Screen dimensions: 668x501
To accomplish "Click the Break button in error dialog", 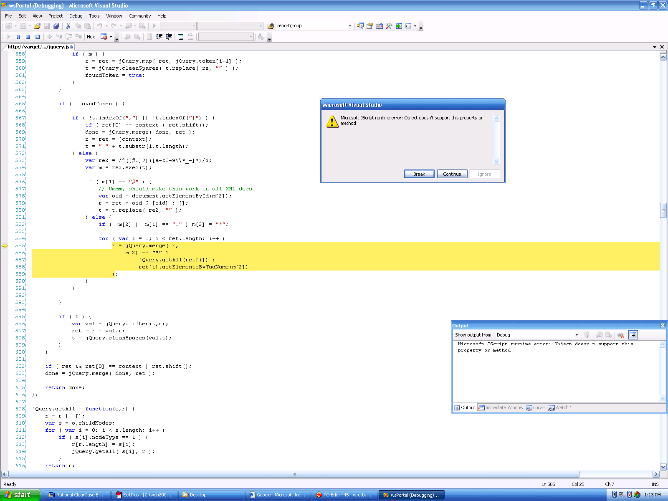I will coord(419,174).
